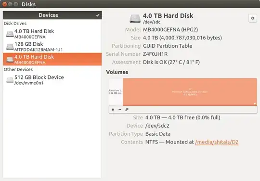The height and width of the screenshot is (181, 260).
Task: Open the drive options gear menu
Action: (253, 18)
